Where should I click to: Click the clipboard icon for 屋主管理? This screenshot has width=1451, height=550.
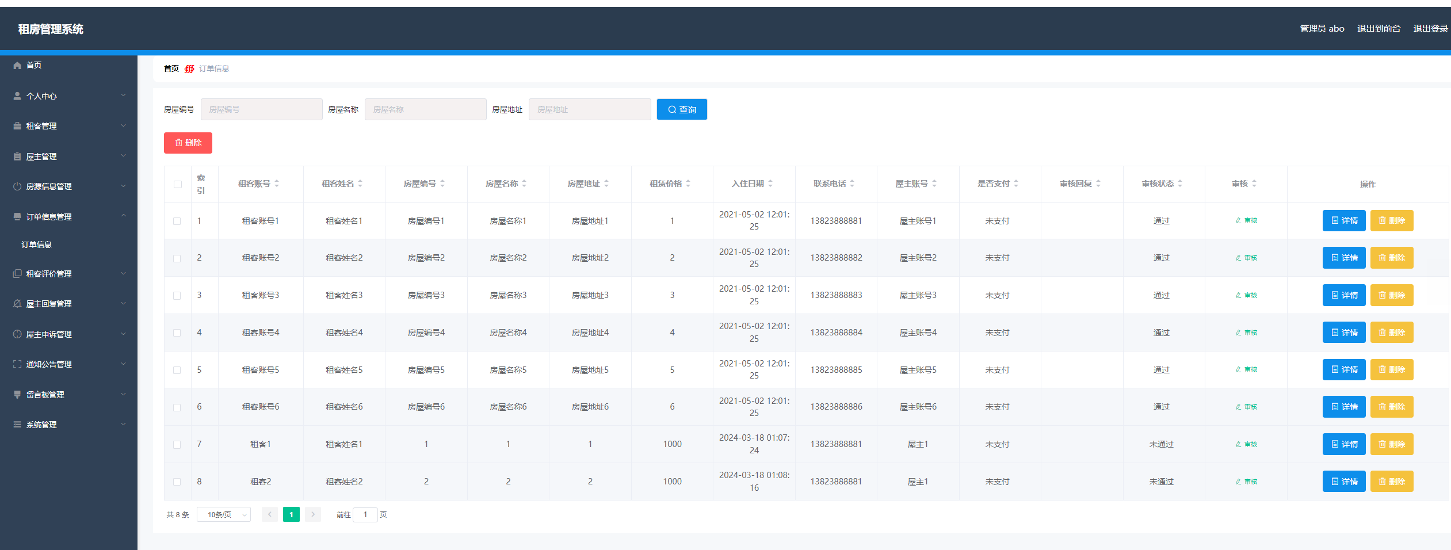[x=17, y=156]
